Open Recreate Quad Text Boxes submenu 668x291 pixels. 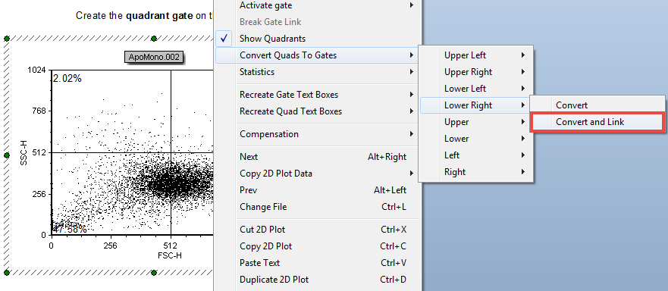click(318, 111)
